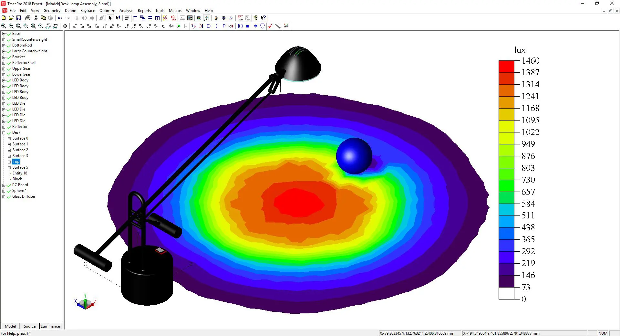Collapse the Desk tree node

pos(4,132)
